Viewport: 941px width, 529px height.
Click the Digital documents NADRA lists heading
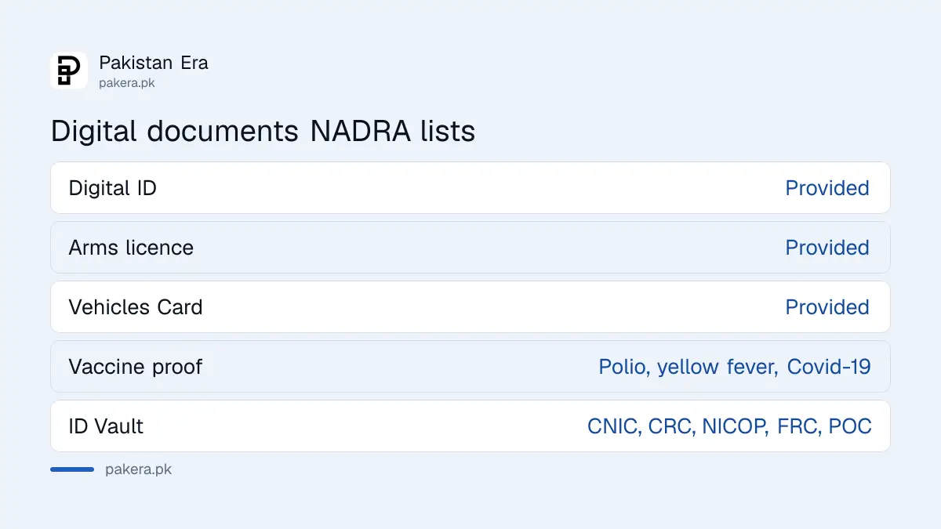[263, 131]
